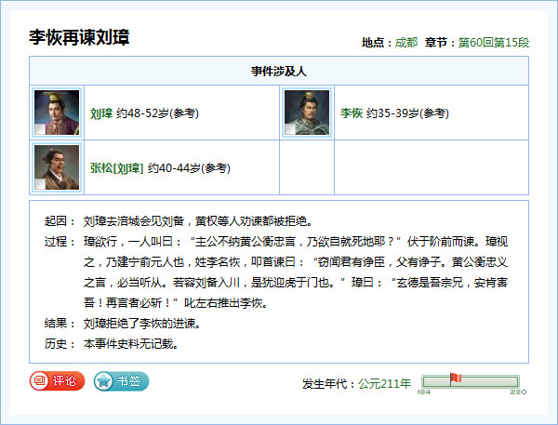The height and width of the screenshot is (425, 558).
Task: Click the 刘璋 portrait thumbnail
Action: [x=56, y=113]
